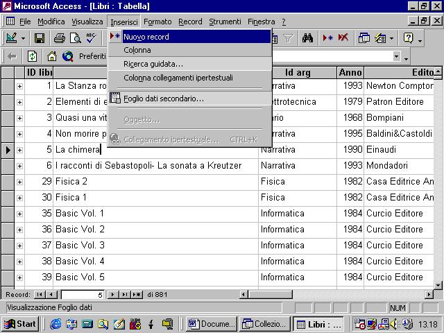Screen dimensions: 444x333
Task: Open the View button dropdown arrow
Action: 23,38
